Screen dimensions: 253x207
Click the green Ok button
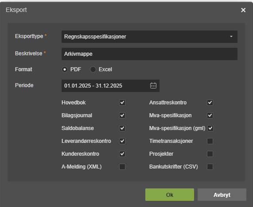pyautogui.click(x=170, y=195)
